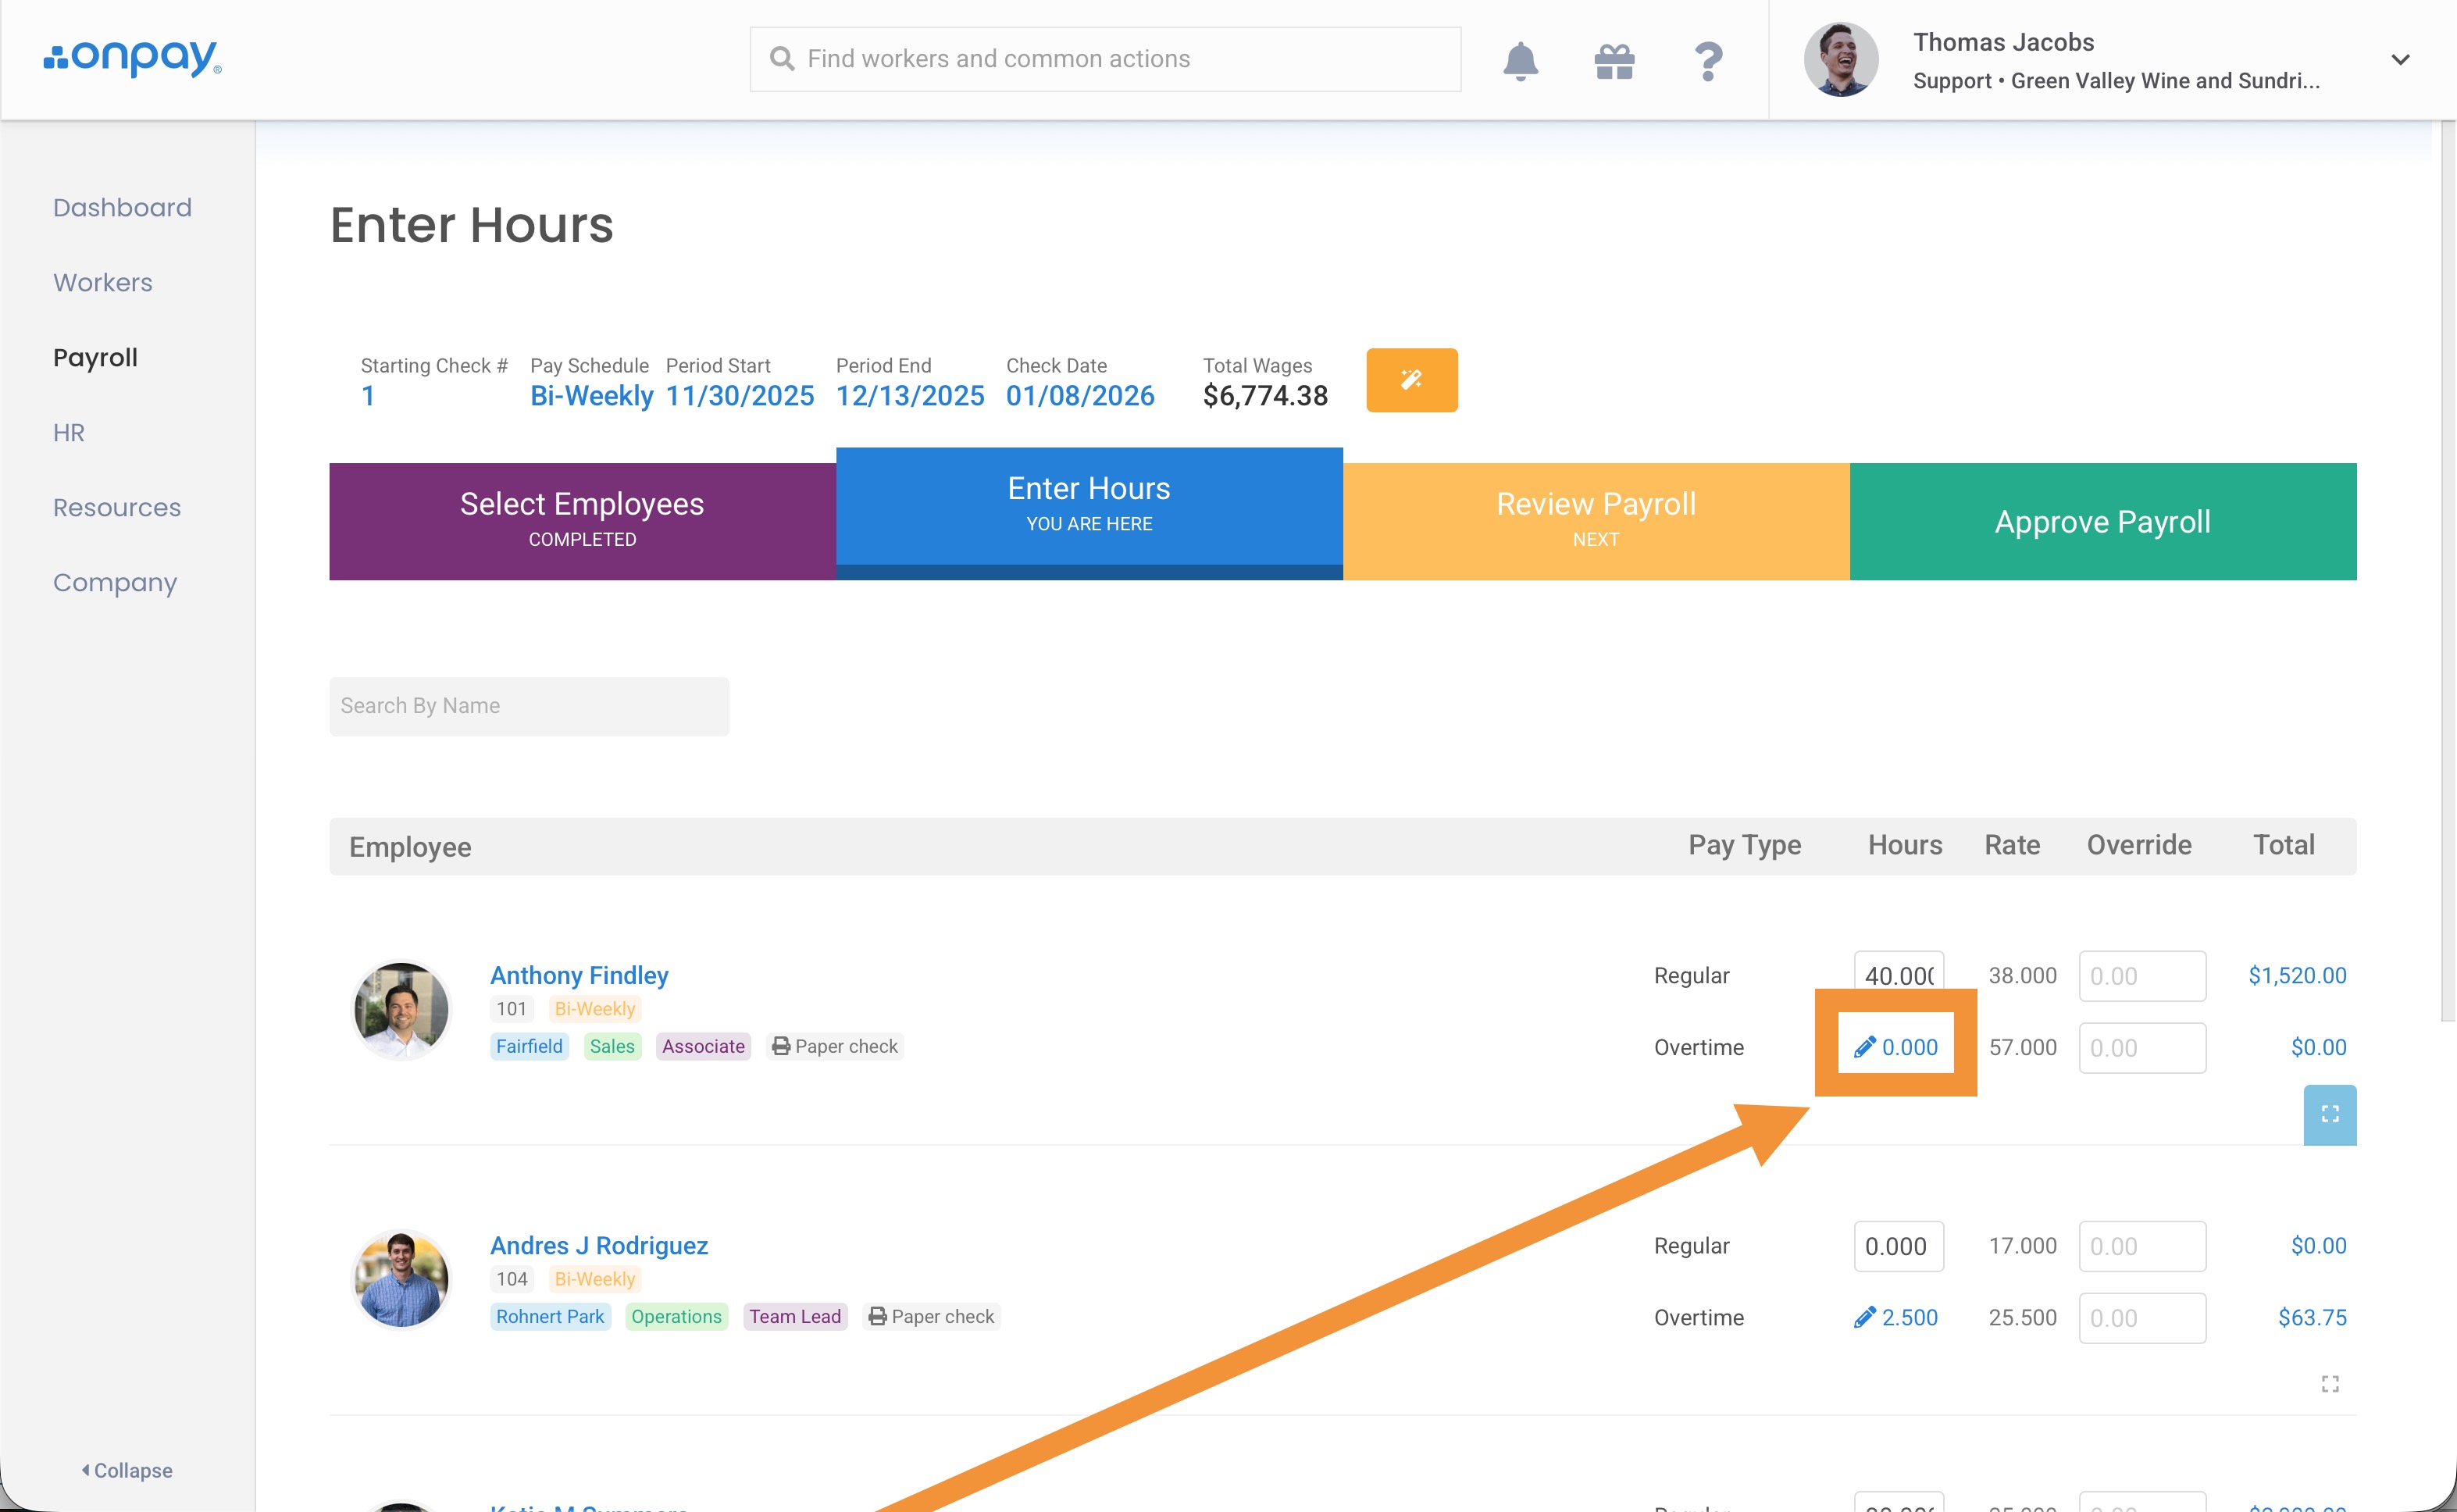Switch to the Review Payroll step
Image resolution: width=2457 pixels, height=1512 pixels.
[1595, 520]
